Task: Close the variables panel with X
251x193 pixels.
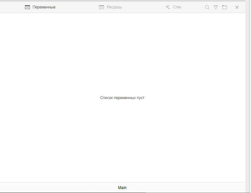Action: [x=237, y=7]
